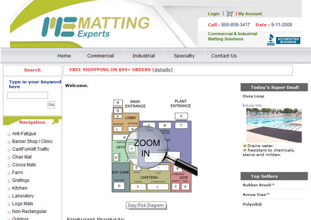This screenshot has height=220, width=311.
Task: Open Logo Mats category
Action: pos(23,203)
